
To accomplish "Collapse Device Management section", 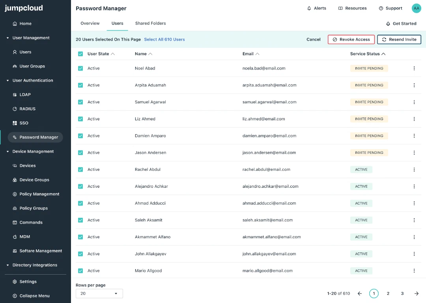I will pos(7,151).
